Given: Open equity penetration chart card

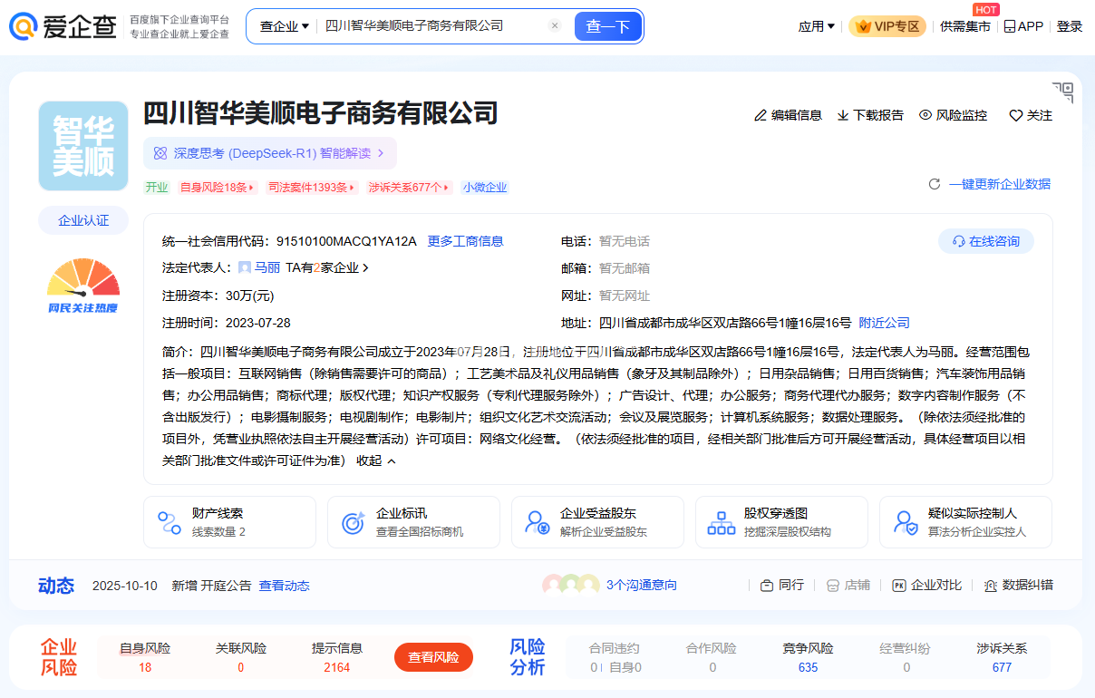Looking at the screenshot, I should 781,522.
